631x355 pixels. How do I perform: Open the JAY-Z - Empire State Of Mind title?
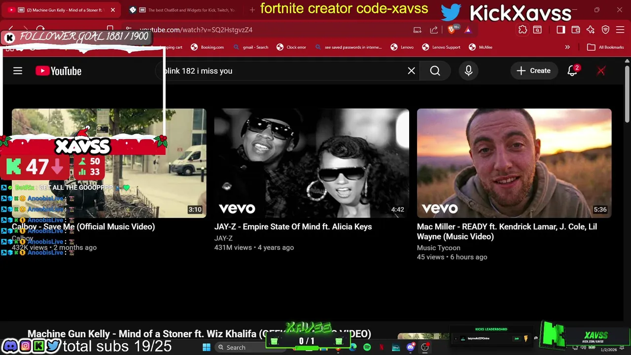293,227
